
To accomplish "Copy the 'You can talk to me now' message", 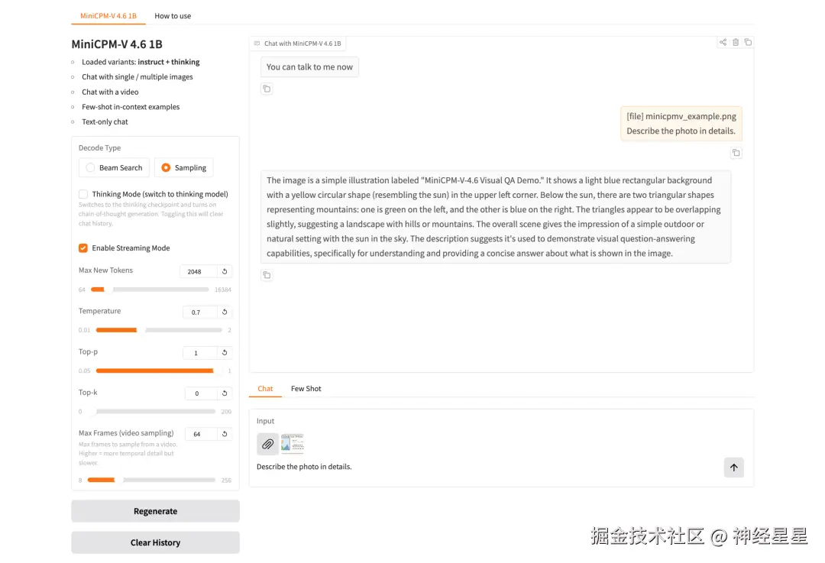I will (267, 89).
